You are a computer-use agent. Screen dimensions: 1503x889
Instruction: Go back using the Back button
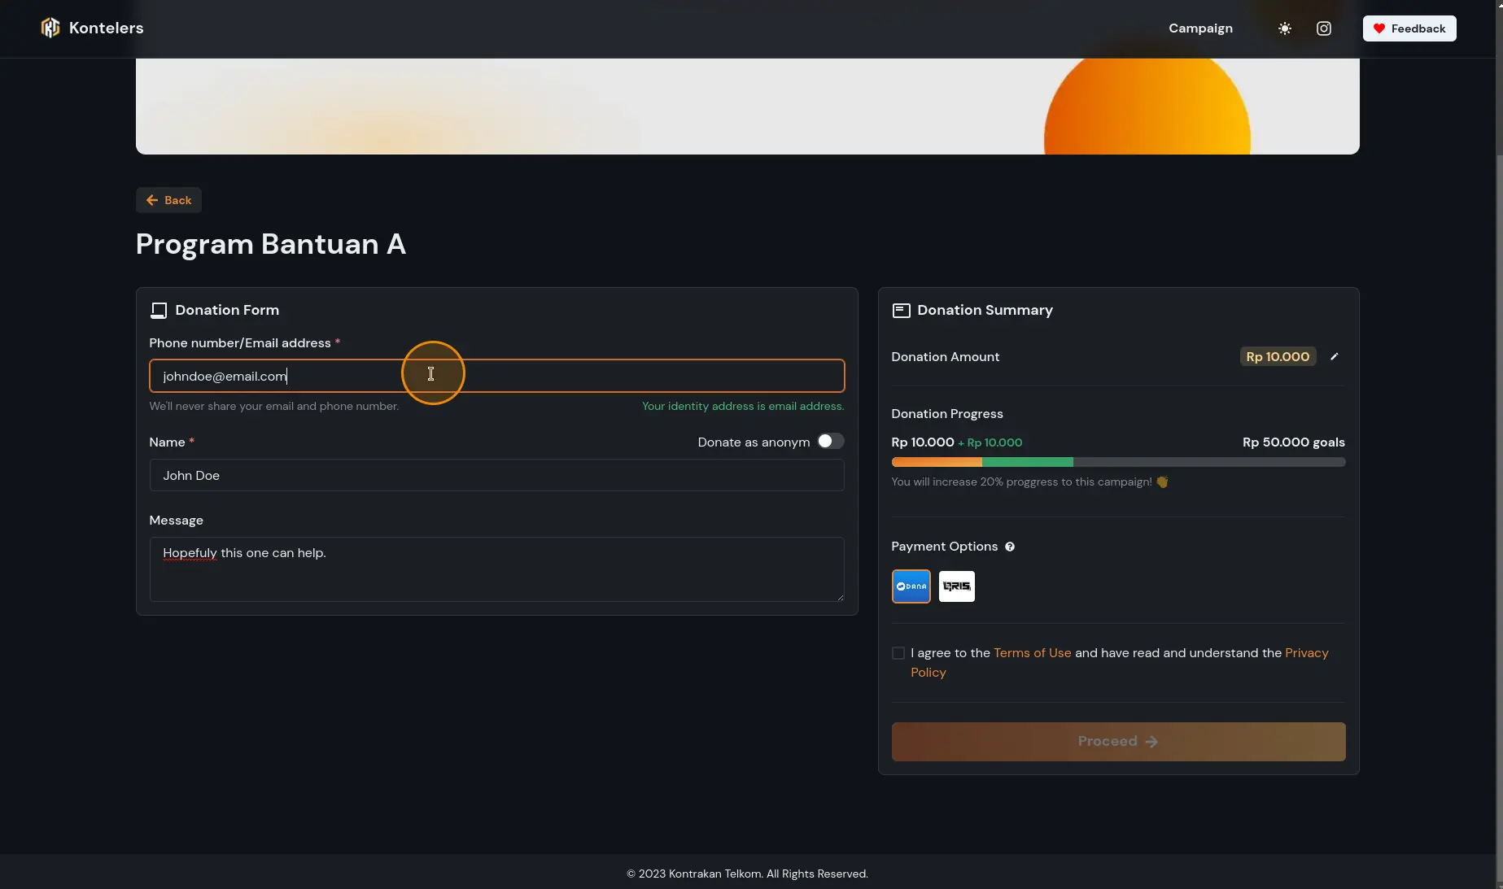click(168, 200)
